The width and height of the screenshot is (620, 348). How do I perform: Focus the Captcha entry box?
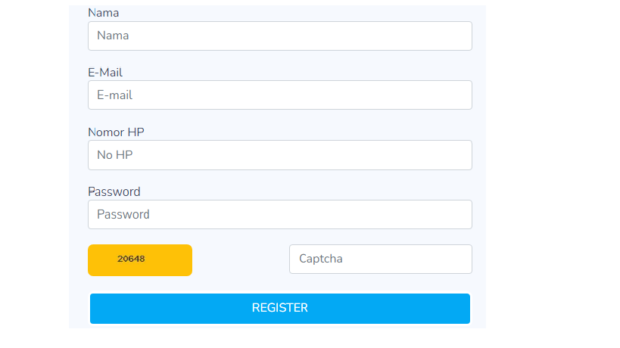[380, 259]
